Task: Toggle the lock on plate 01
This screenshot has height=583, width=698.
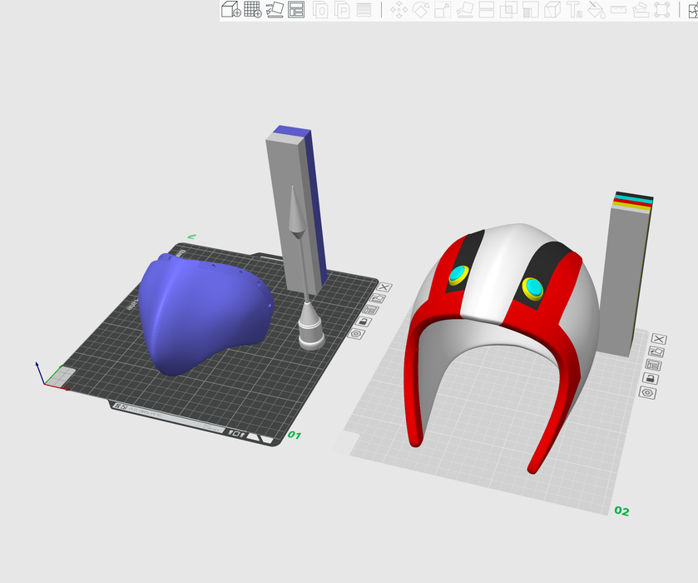Action: [x=363, y=321]
